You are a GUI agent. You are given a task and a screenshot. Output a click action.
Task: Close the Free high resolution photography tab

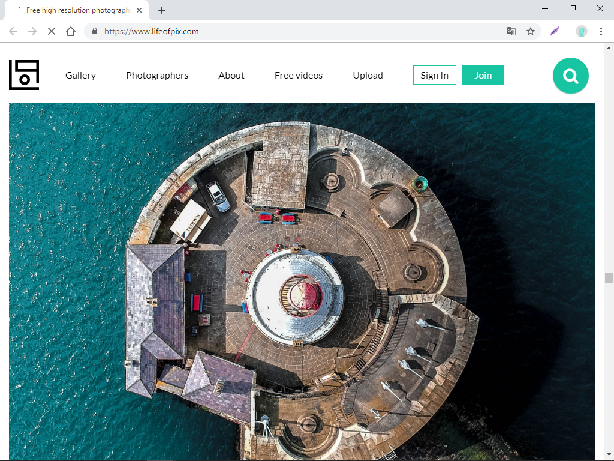tap(139, 11)
